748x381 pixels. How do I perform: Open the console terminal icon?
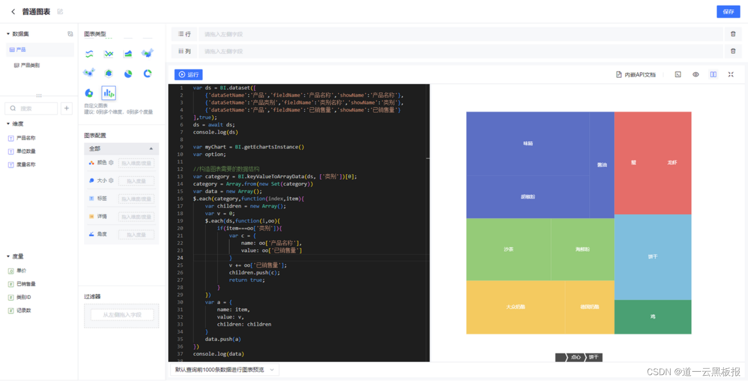pos(678,75)
